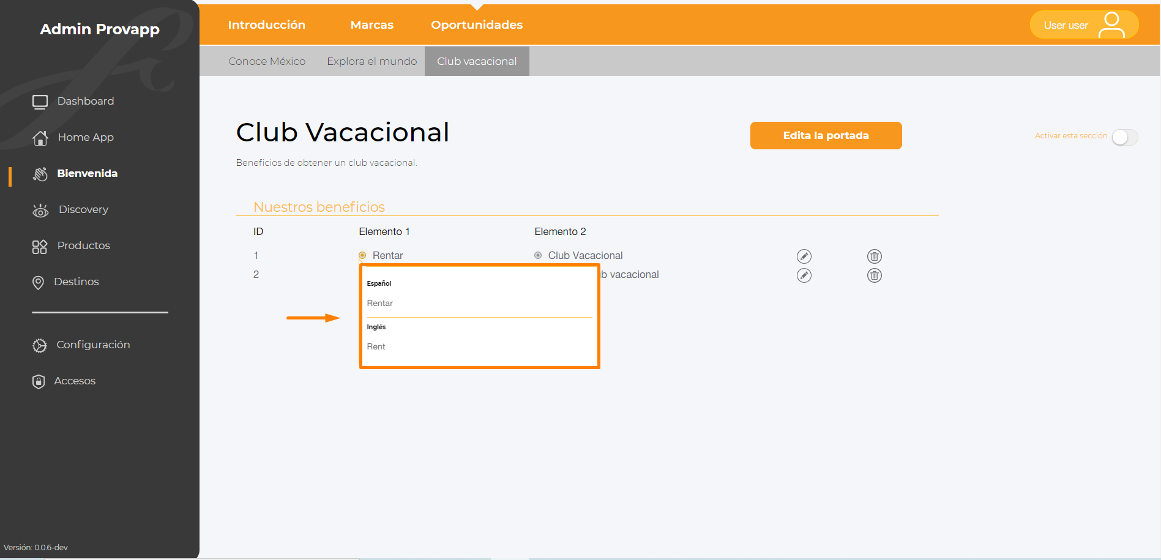Click the Rentar value under Español
The height and width of the screenshot is (560, 1161).
click(x=380, y=303)
